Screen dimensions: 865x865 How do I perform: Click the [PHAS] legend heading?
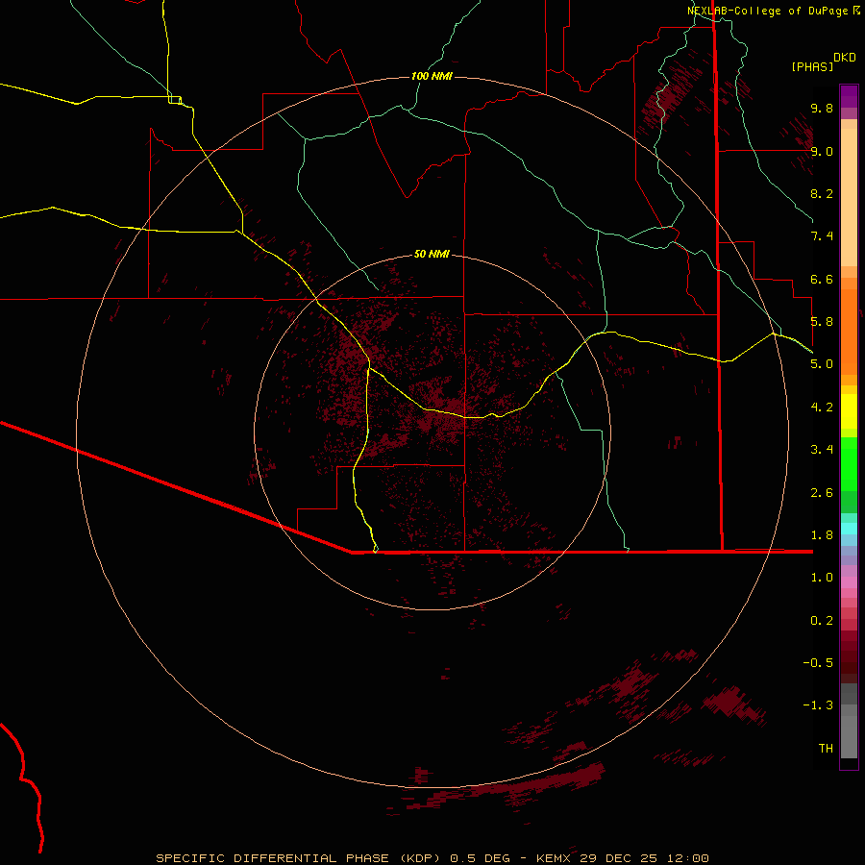(812, 67)
